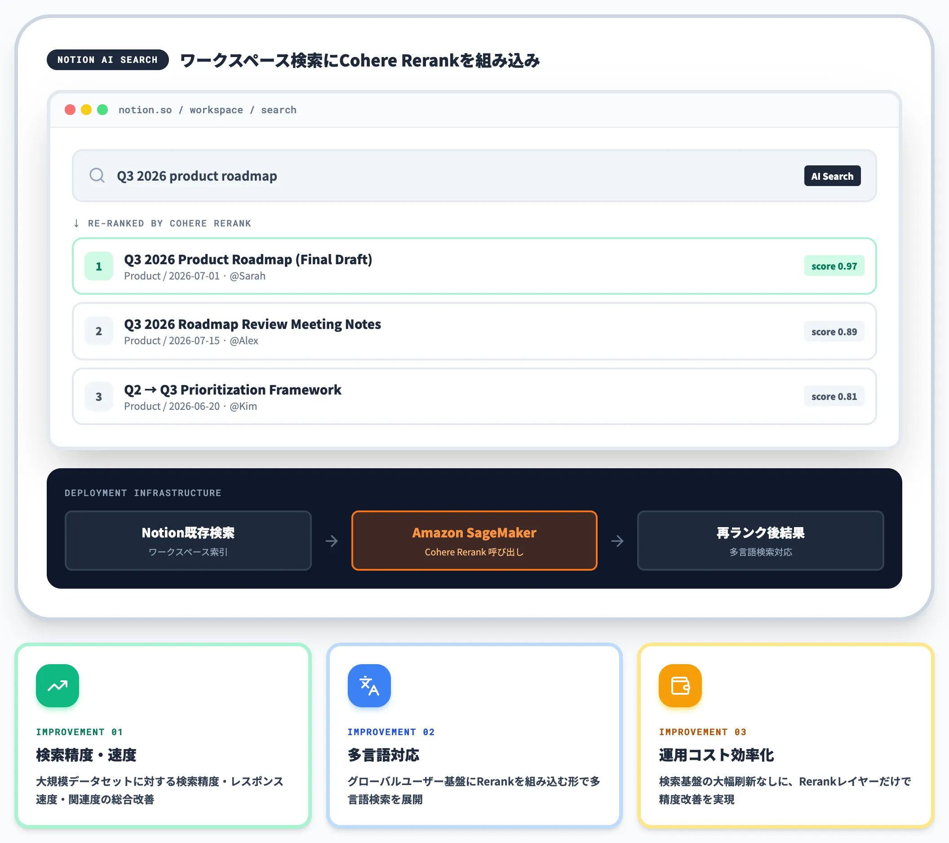This screenshot has width=949, height=843.
Task: Click the RE-RANKED BY COHERE RERANK label
Action: 169,223
